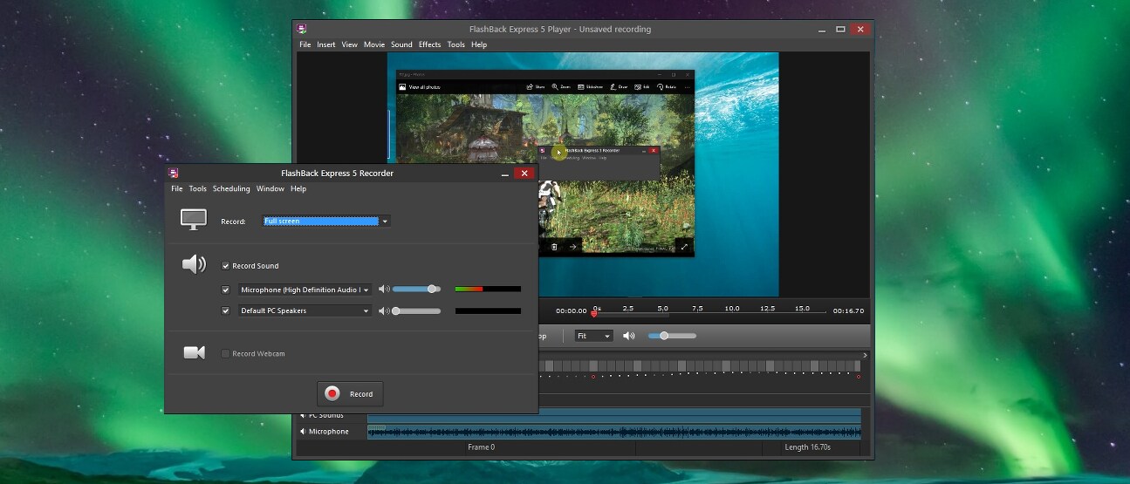The height and width of the screenshot is (484, 1130).
Task: Open the Movie menu in Player
Action: [x=374, y=44]
